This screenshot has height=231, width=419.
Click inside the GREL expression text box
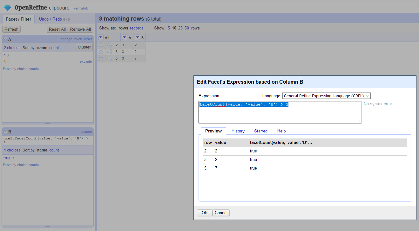(280, 112)
